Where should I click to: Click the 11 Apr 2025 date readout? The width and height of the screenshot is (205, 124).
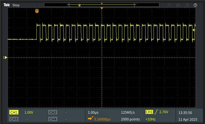(x=188, y=120)
